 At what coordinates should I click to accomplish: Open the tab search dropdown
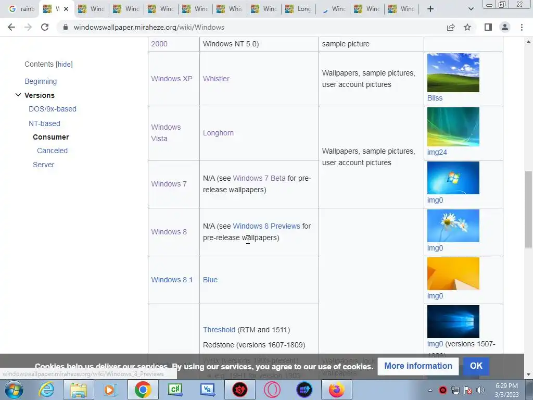pos(471,9)
